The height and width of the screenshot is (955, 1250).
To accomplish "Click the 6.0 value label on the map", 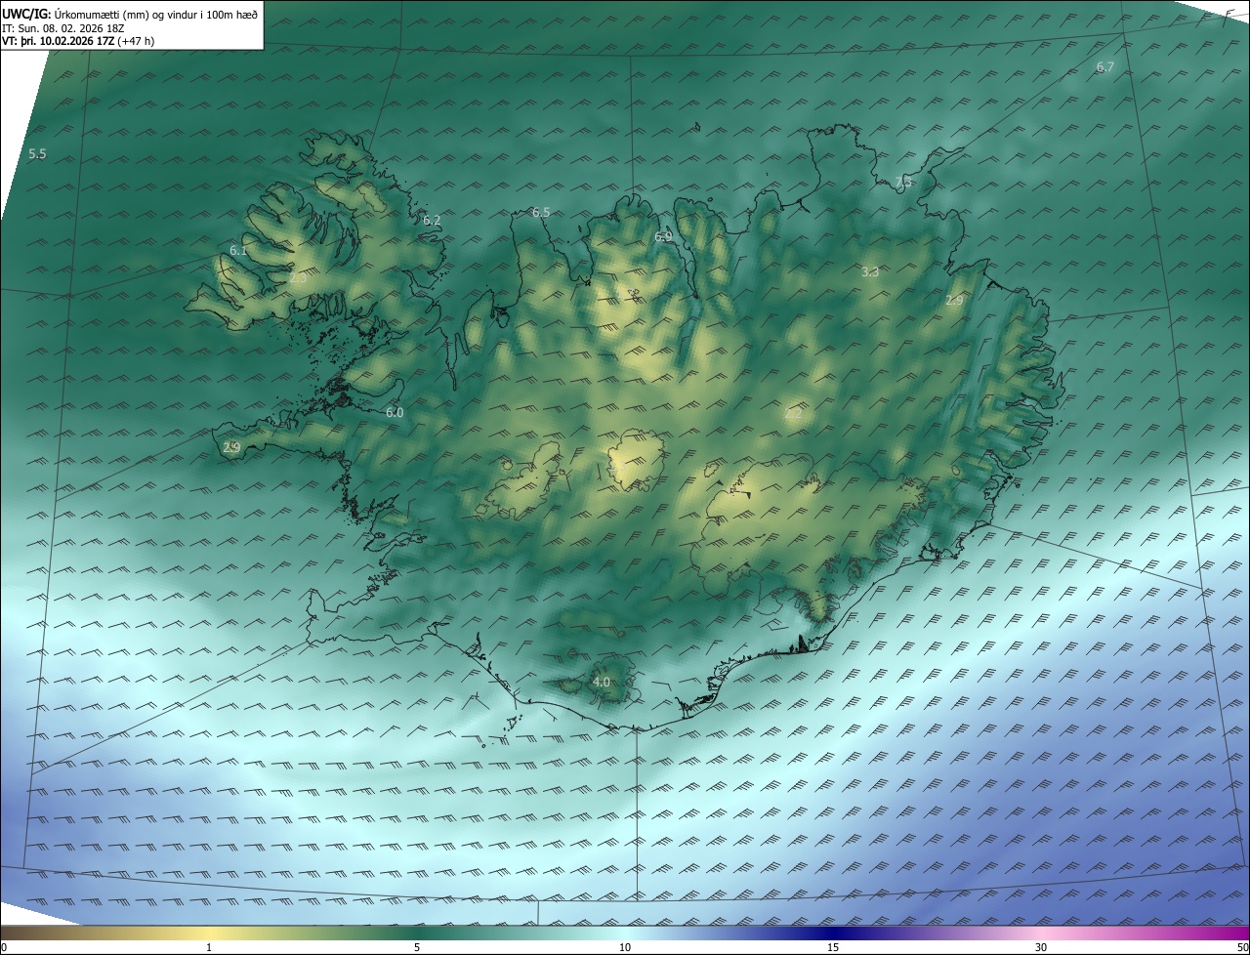I will (395, 413).
